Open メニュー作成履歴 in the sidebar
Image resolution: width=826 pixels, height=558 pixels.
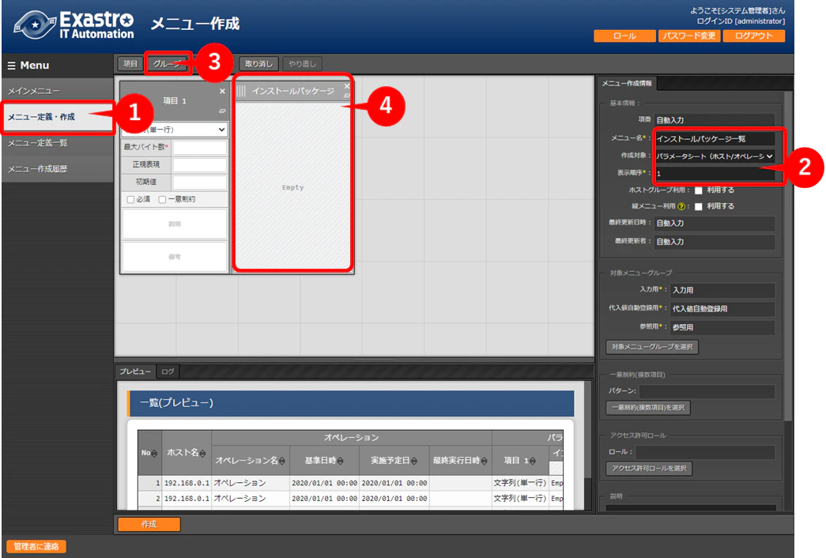coord(58,169)
